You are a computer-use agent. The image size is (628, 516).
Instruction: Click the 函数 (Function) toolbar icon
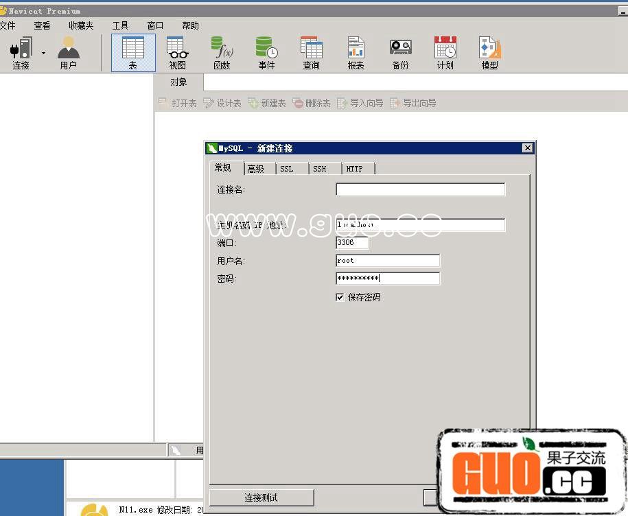click(222, 52)
